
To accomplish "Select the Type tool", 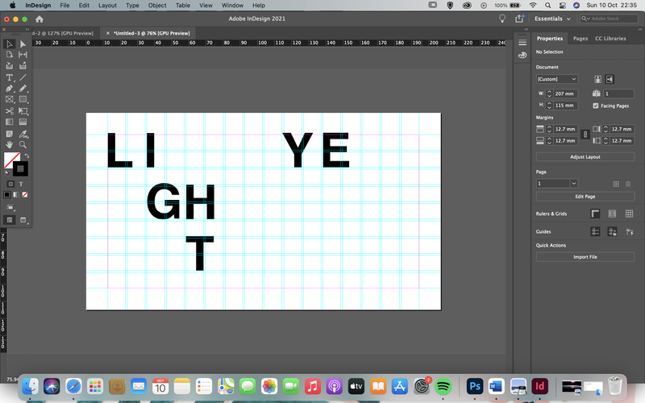I will click(x=9, y=77).
